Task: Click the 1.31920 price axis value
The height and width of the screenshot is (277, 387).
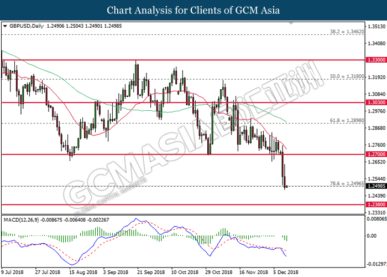Action: [376, 78]
